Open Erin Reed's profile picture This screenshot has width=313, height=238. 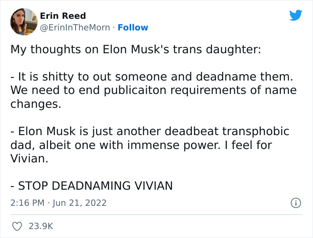pyautogui.click(x=23, y=21)
